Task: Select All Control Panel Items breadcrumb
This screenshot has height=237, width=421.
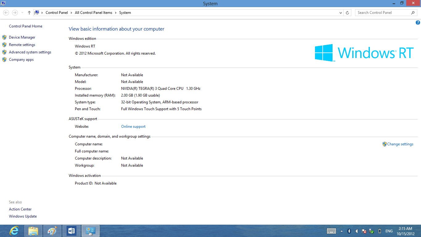Action: point(93,13)
